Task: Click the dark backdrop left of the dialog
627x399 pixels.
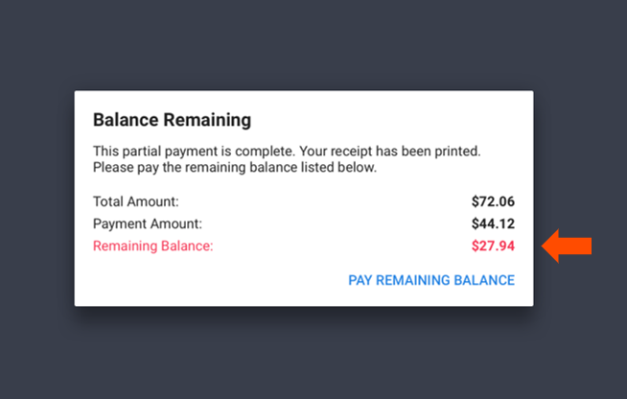Action: pos(36,199)
